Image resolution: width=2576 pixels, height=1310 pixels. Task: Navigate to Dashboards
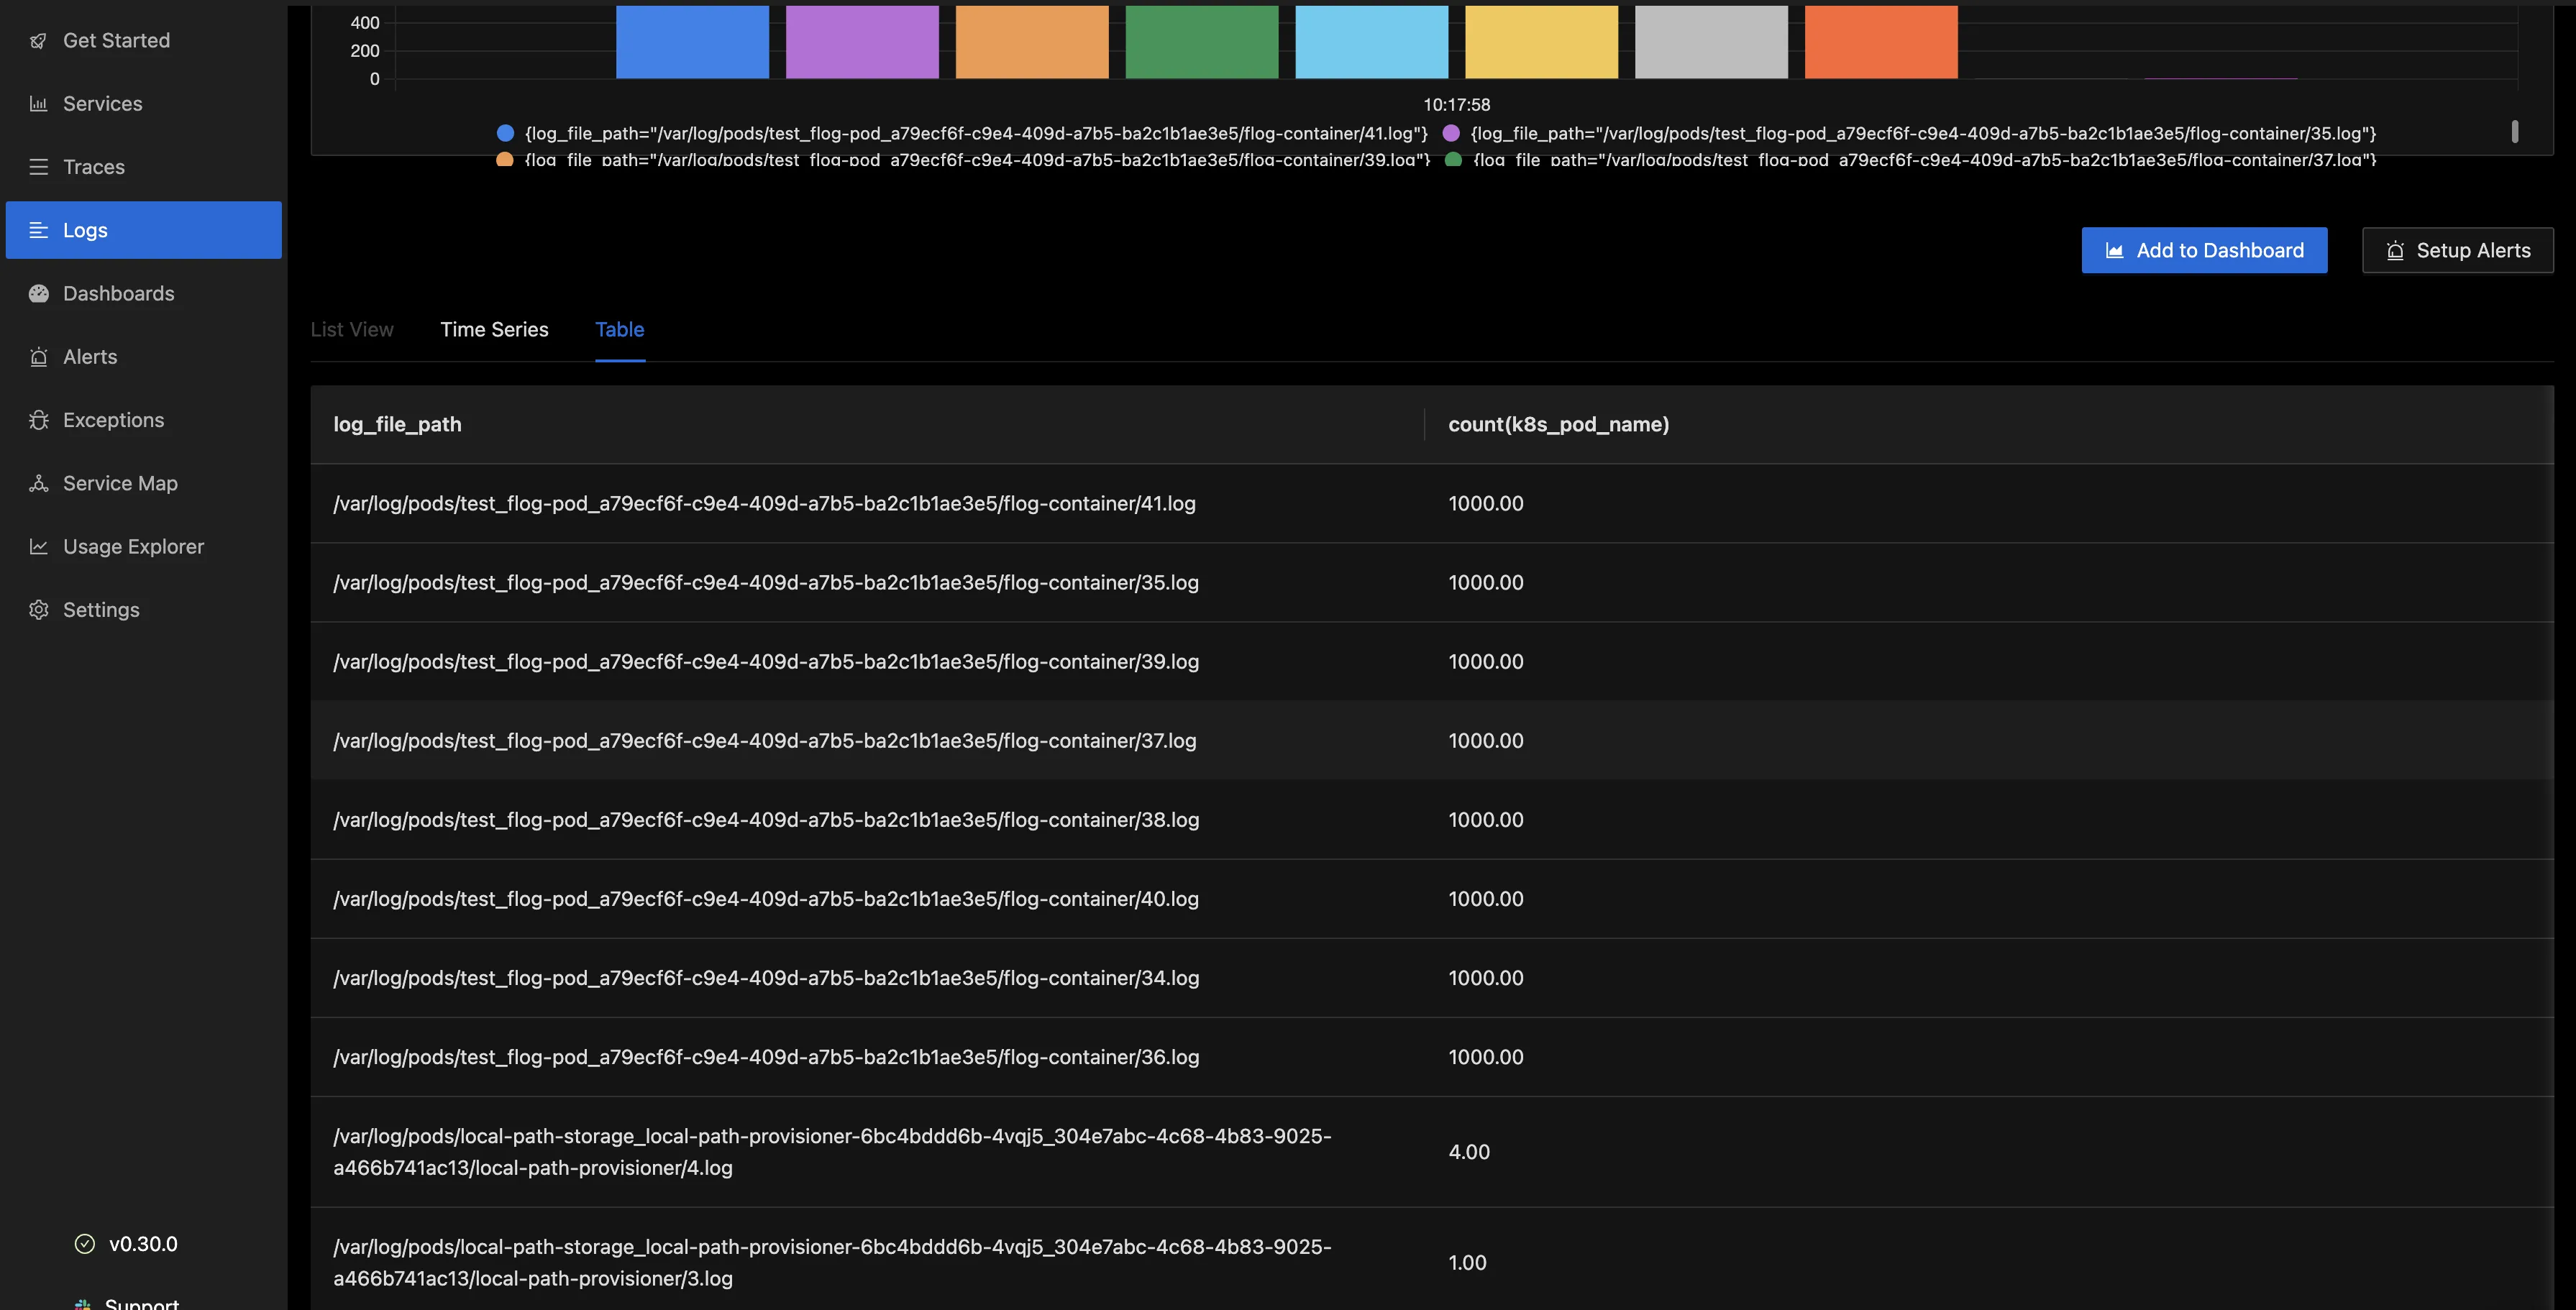(x=143, y=293)
